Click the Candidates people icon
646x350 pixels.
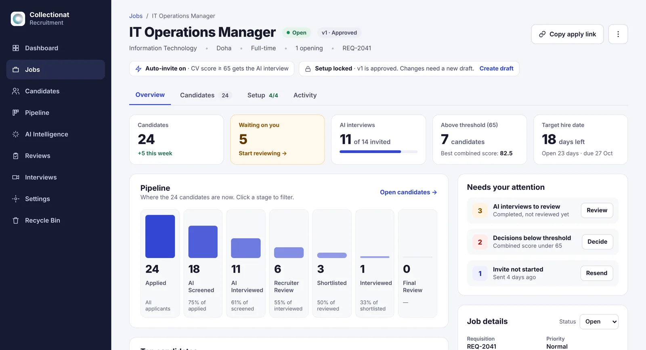coord(16,91)
